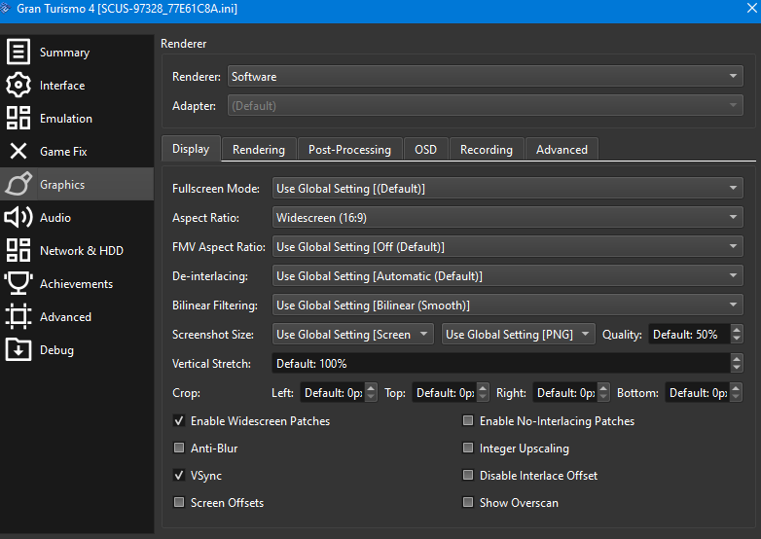Select the Game Fix sidebar label
761x539 pixels.
coord(63,152)
